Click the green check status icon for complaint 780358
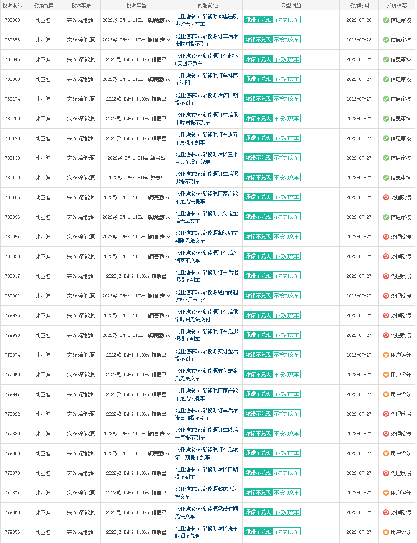417x543 pixels. tap(386, 40)
